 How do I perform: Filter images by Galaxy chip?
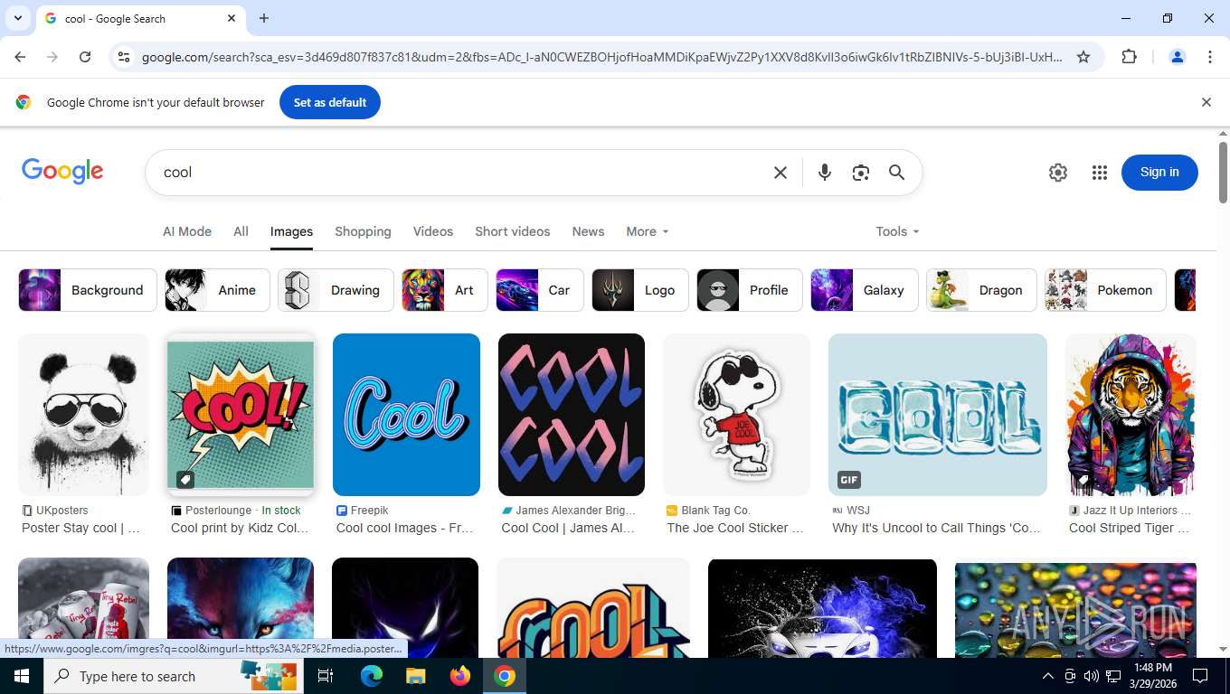tap(865, 290)
